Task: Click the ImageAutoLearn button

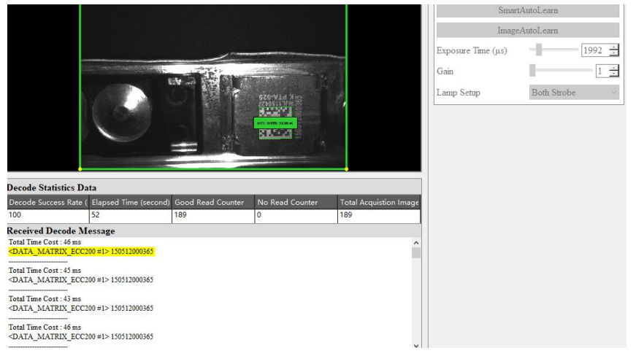Action: tap(527, 31)
